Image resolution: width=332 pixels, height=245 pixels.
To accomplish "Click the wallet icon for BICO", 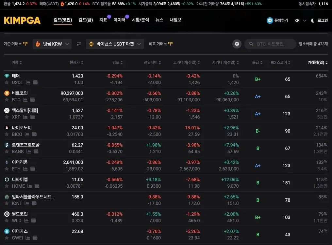I will (x=34, y=135).
